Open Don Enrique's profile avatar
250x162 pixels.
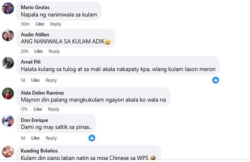tap(8, 121)
